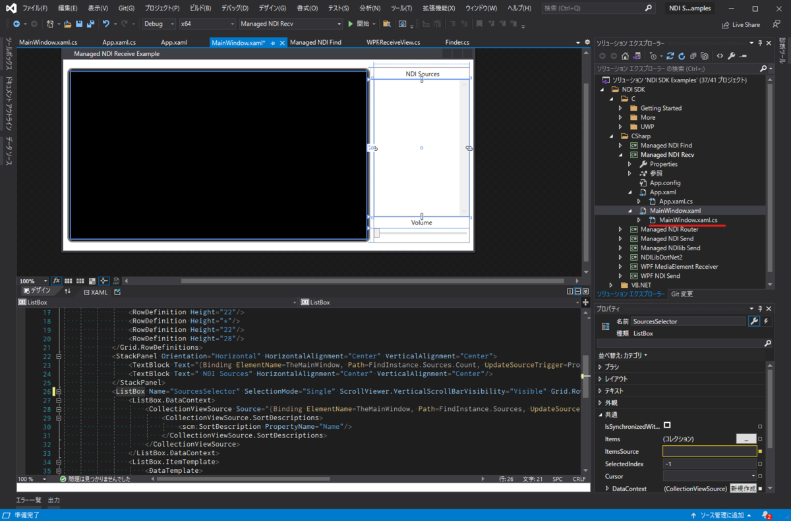The width and height of the screenshot is (791, 521).
Task: Collapse the code pane with the chevron button
Action: pyautogui.click(x=585, y=292)
